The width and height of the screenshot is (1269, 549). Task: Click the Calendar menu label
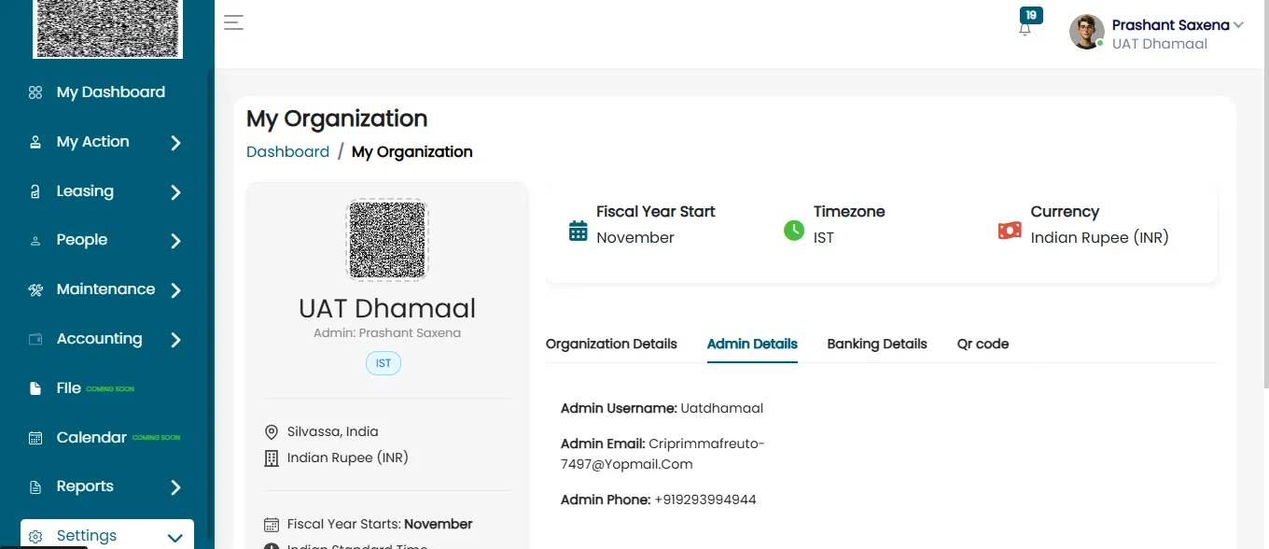(x=91, y=438)
